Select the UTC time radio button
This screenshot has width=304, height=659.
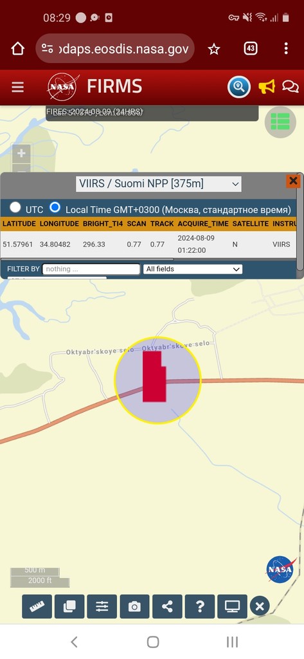pyautogui.click(x=15, y=207)
